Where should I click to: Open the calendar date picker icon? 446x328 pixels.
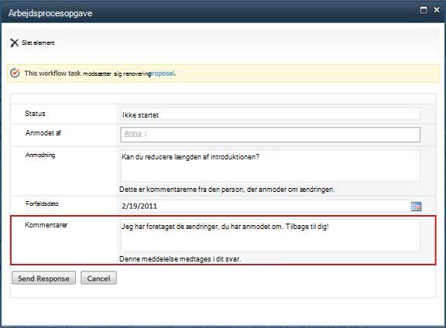point(416,207)
